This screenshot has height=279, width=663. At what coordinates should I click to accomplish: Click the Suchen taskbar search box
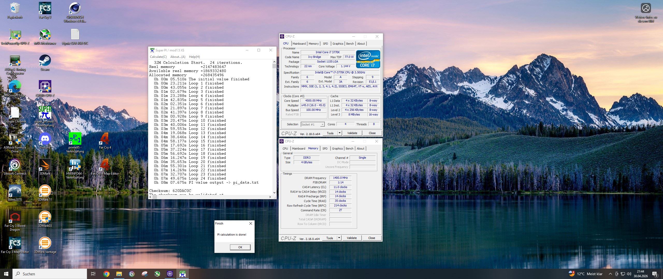[x=50, y=274]
